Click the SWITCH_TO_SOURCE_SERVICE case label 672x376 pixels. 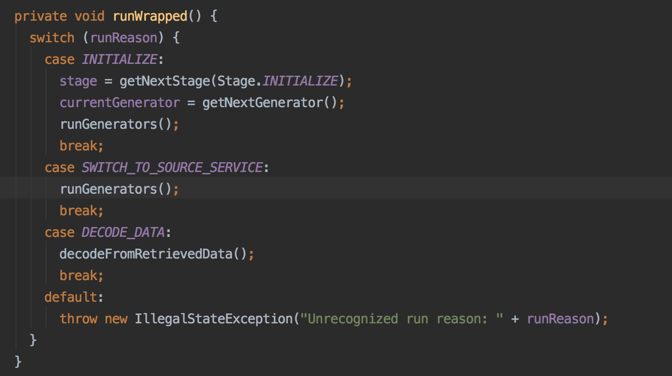click(172, 167)
